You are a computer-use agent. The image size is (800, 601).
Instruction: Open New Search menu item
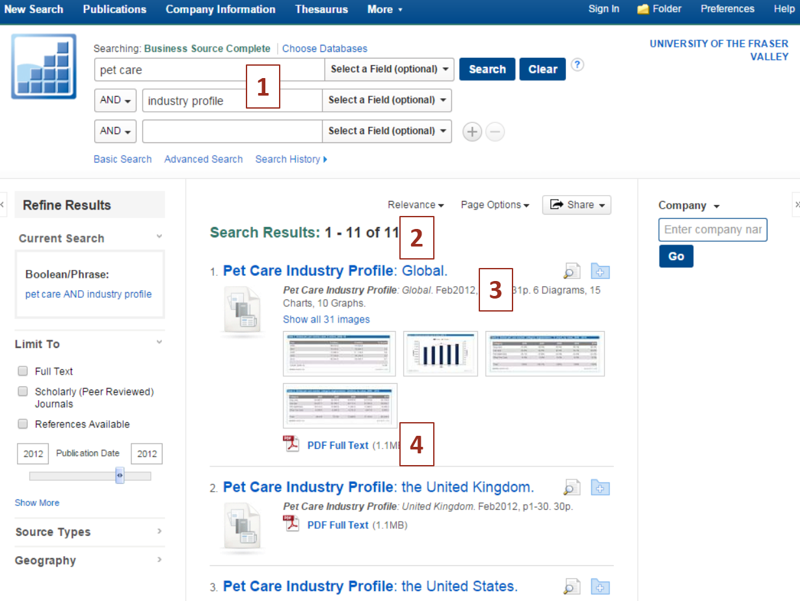click(x=34, y=9)
